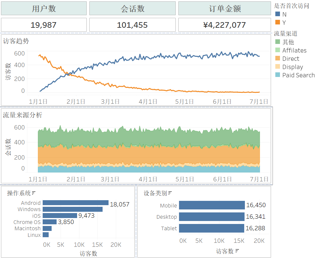Highlight the Display channel color swatch
Image resolution: width=320 pixels, height=258 pixels.
(278, 67)
